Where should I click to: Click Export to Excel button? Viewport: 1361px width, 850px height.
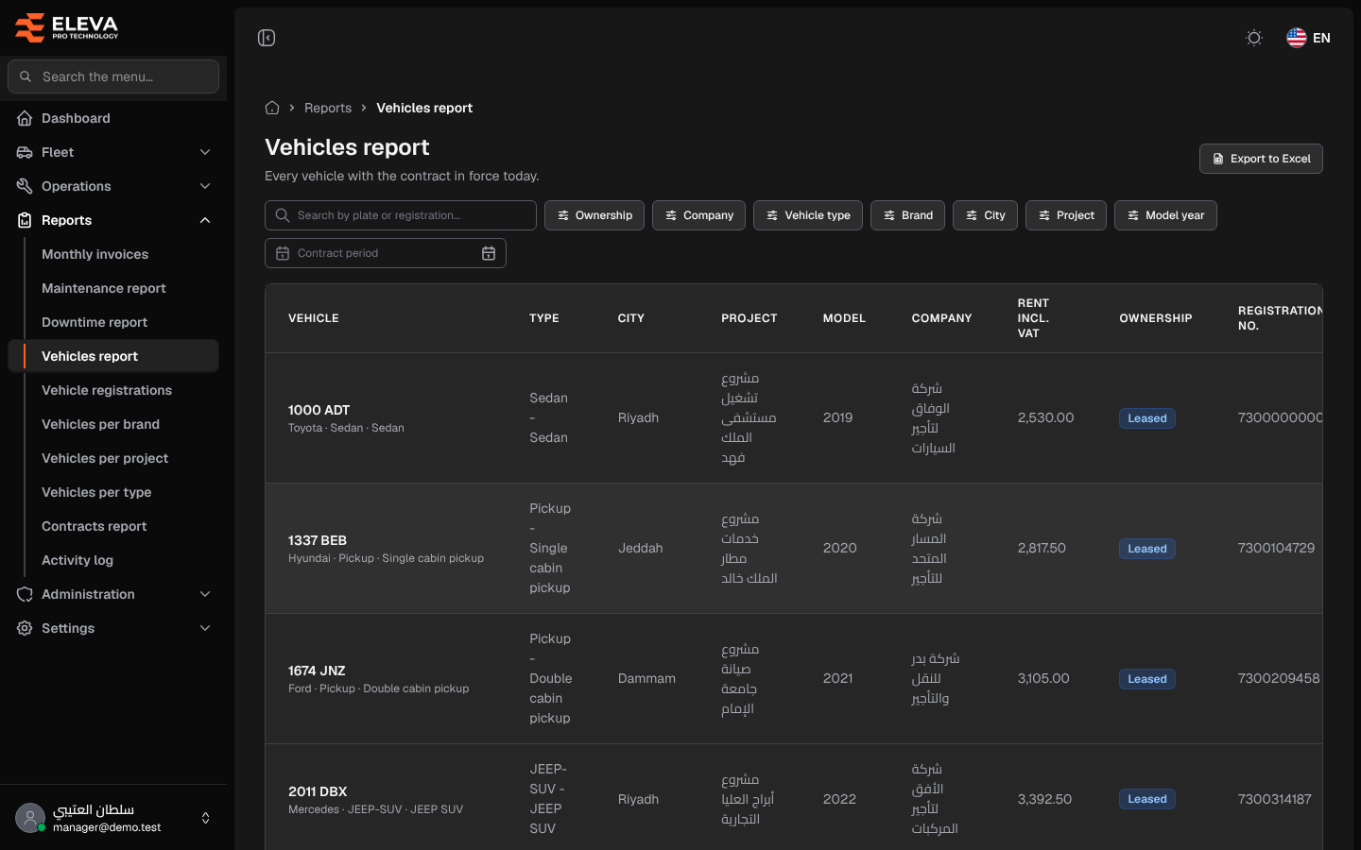pos(1261,159)
